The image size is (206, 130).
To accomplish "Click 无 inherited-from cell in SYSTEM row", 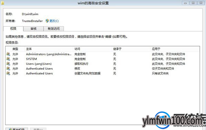I will point(115,59).
